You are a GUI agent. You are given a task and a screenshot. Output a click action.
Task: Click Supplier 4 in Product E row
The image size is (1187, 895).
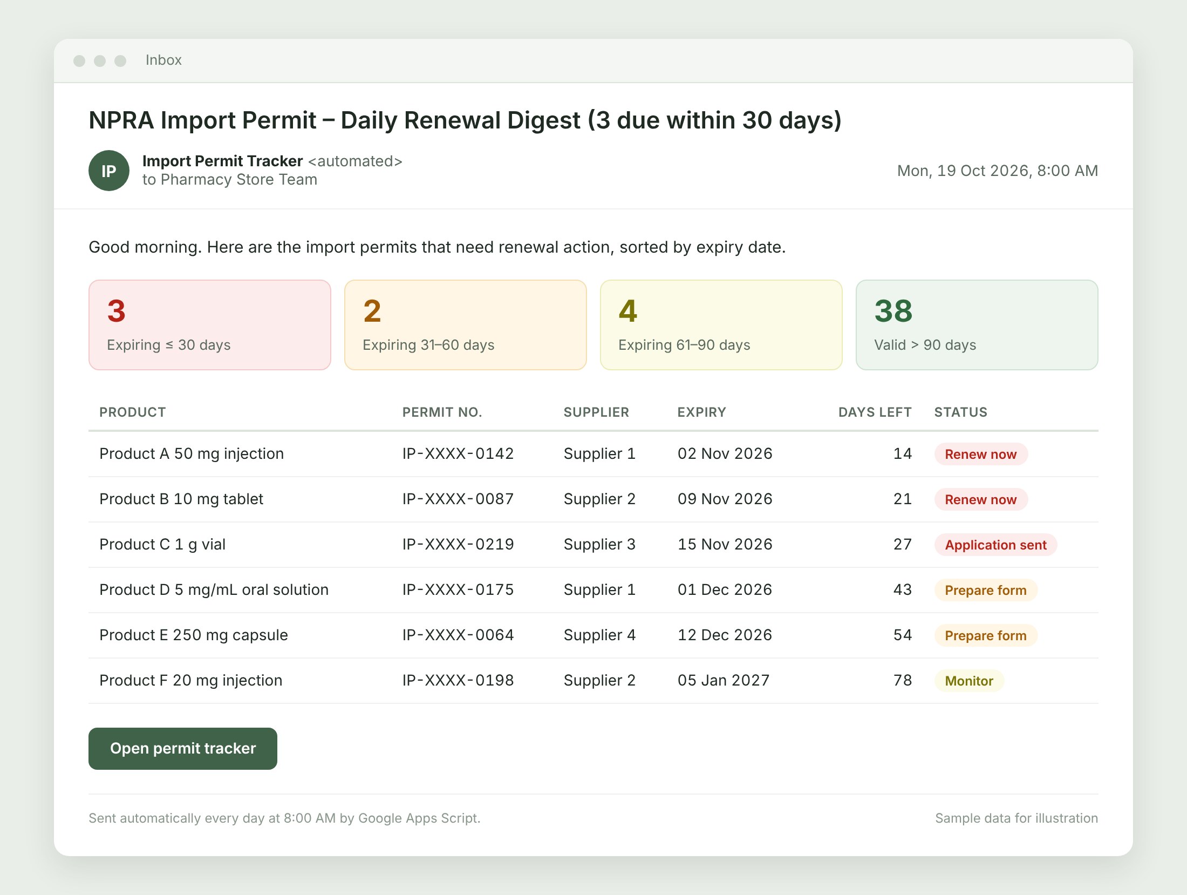click(x=599, y=635)
